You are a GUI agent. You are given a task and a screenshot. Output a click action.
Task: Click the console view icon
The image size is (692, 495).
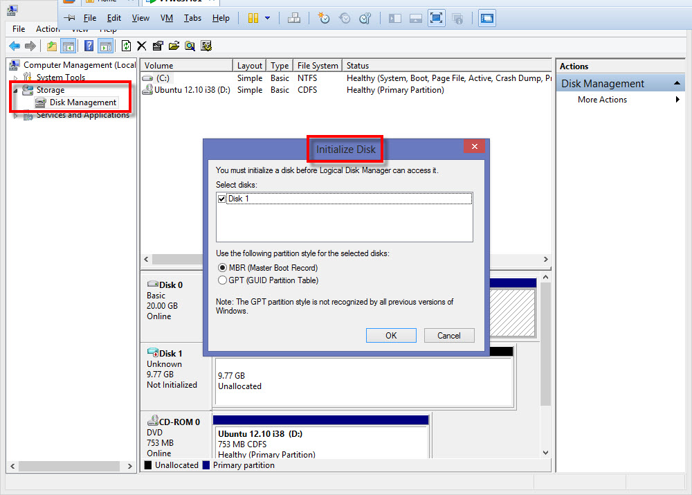486,18
